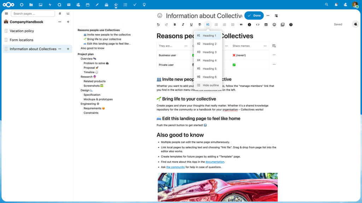362x203 pixels.
Task: Open the documentation link
Action: [x=216, y=162]
